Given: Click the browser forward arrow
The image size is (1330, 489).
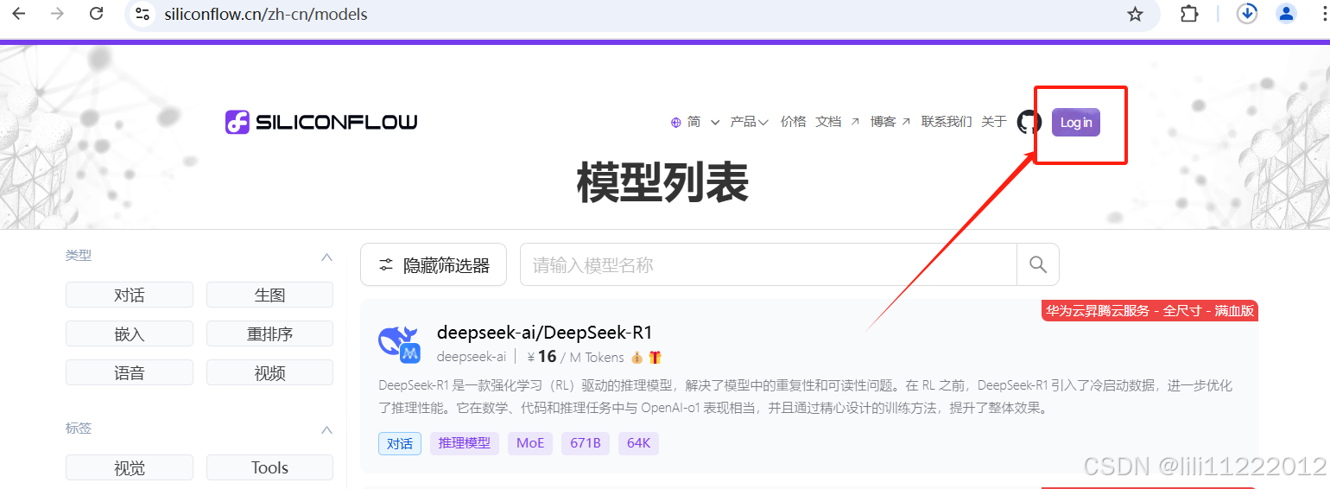Looking at the screenshot, I should click(x=57, y=14).
